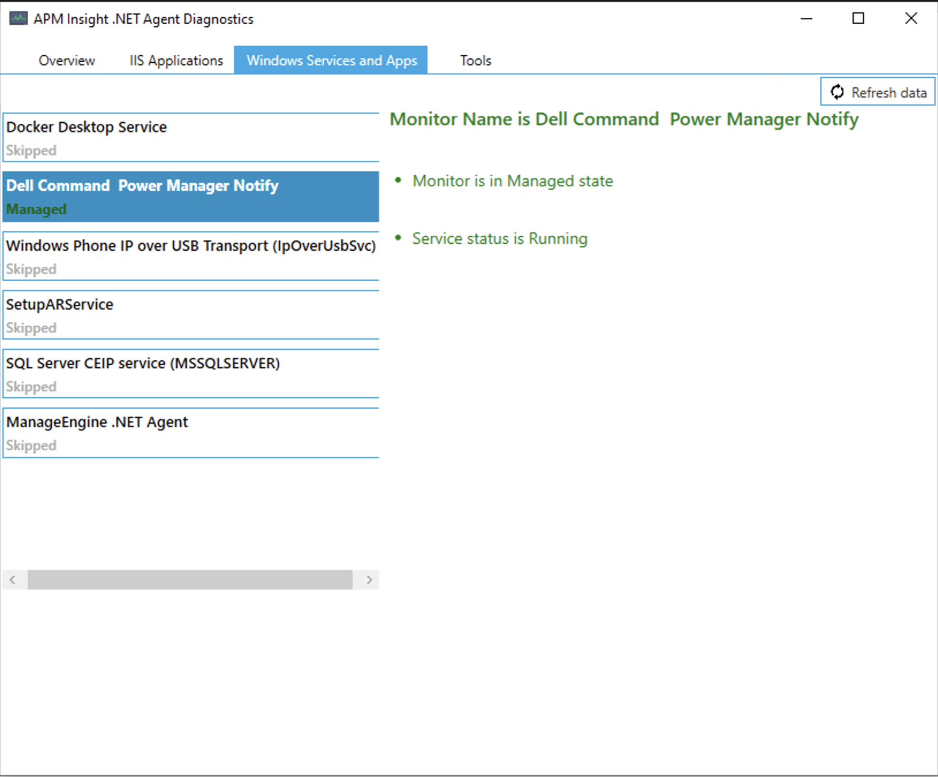This screenshot has width=938, height=777.
Task: Choose Windows Phone IP over USB Transport service
Action: pos(191,257)
